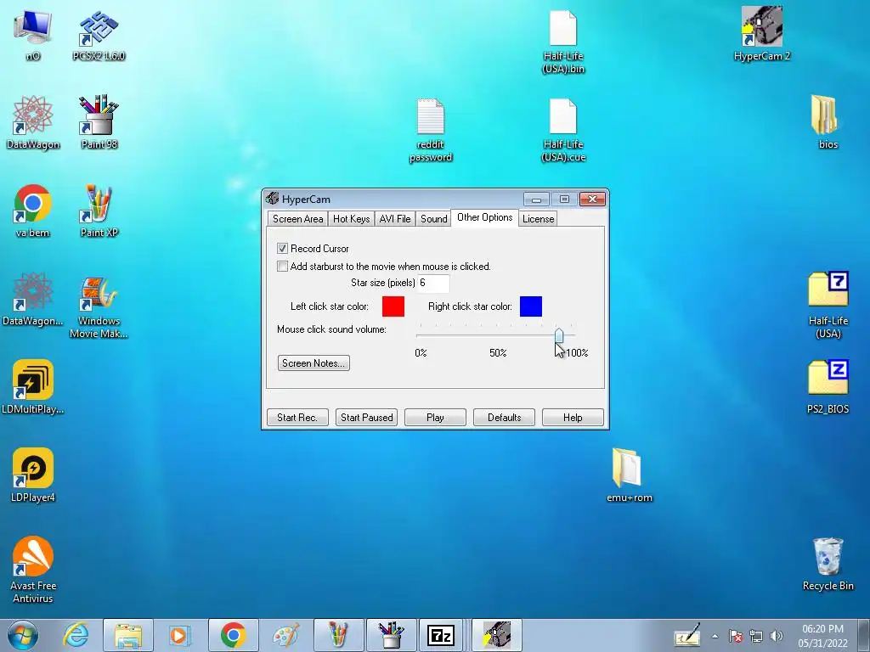Open HyperCam 2 desktop shortcut
This screenshot has height=652, width=870.
762,34
